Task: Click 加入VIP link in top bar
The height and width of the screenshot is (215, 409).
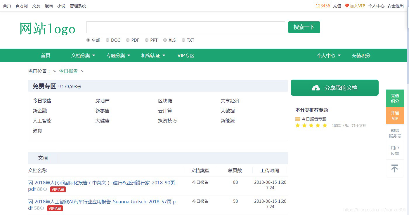Action: [358, 6]
